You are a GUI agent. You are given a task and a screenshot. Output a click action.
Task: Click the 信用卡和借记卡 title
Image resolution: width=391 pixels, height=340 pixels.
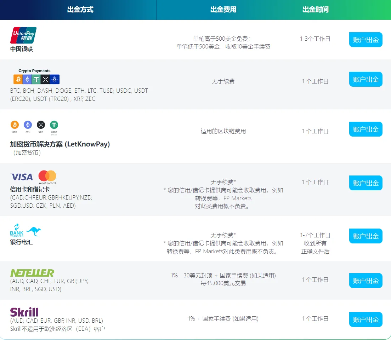click(x=30, y=189)
